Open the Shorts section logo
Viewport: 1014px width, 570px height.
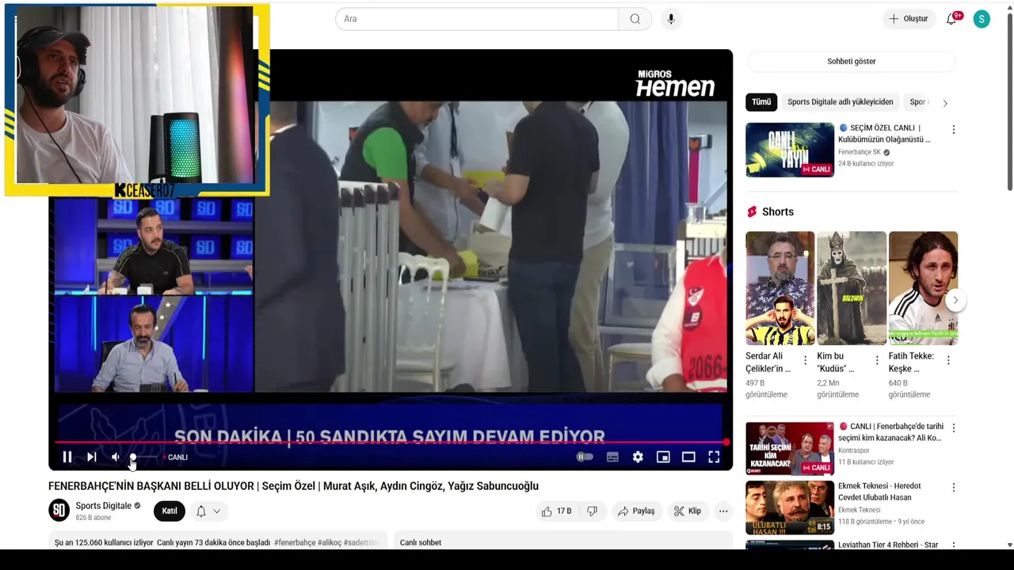[x=752, y=211]
